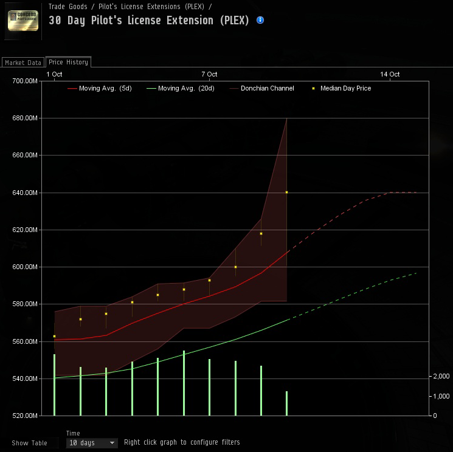Select the Price History tab
The image size is (453, 452).
pos(68,62)
